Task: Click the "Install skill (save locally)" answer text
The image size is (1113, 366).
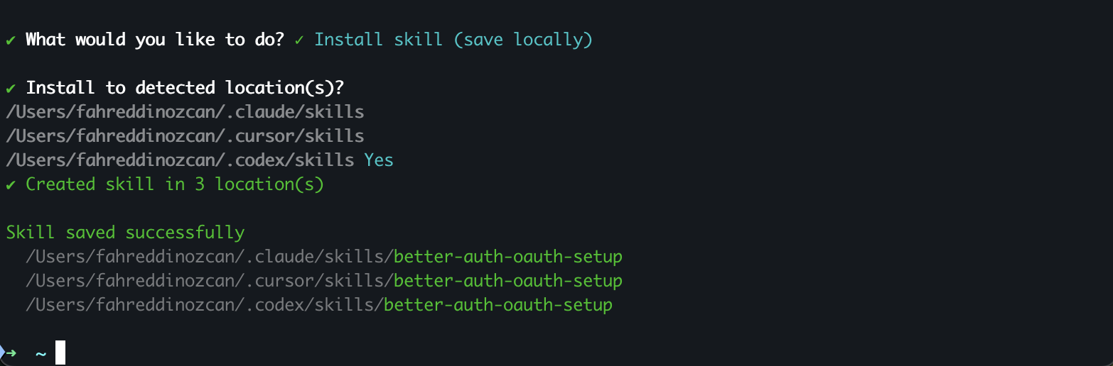Action: pos(453,40)
